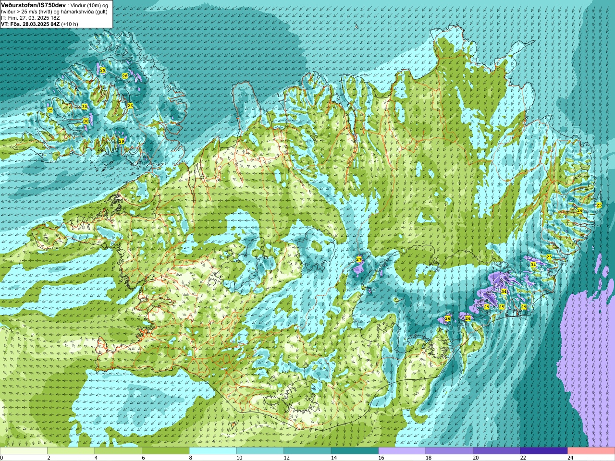Select the light lavender 16–18 legend swatch
This screenshot has height=461, width=615.
[402, 451]
